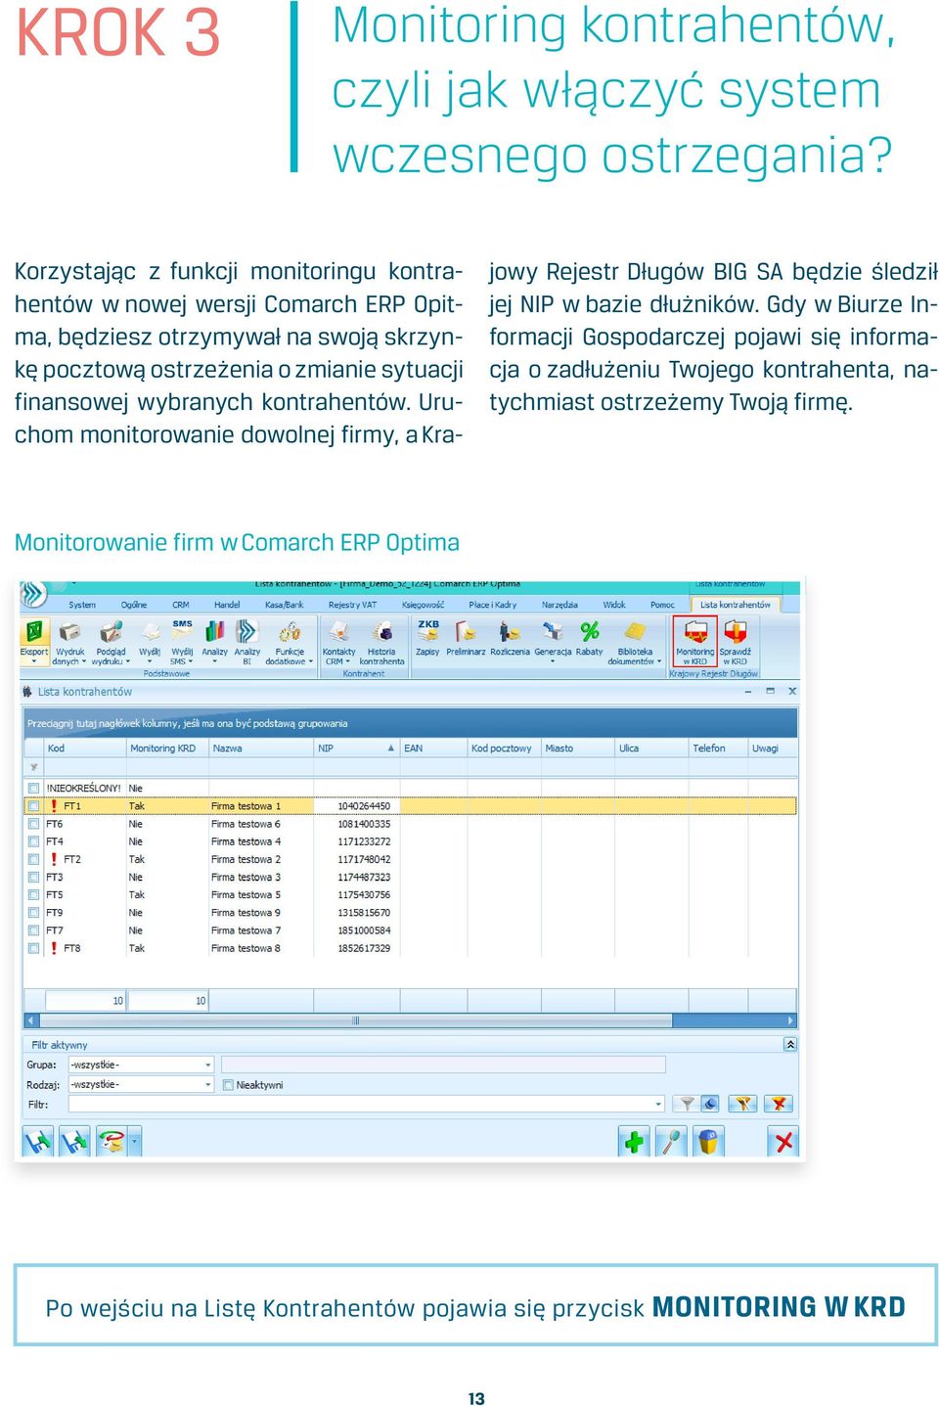Tick the checkbox for row FT2
The image size is (939, 1406).
point(33,859)
